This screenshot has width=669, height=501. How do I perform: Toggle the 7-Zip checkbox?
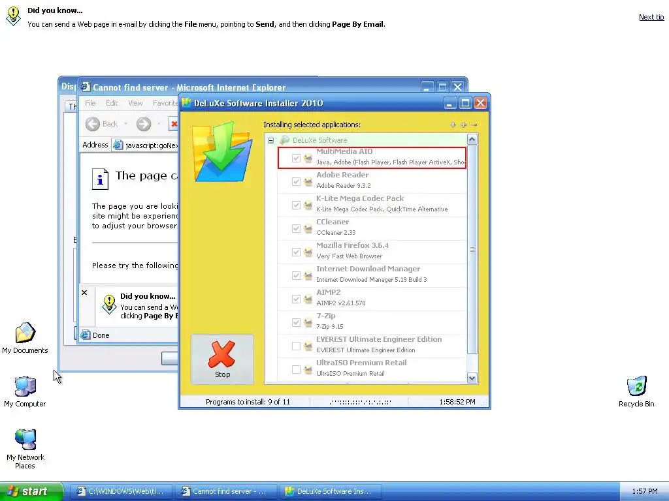pos(296,322)
